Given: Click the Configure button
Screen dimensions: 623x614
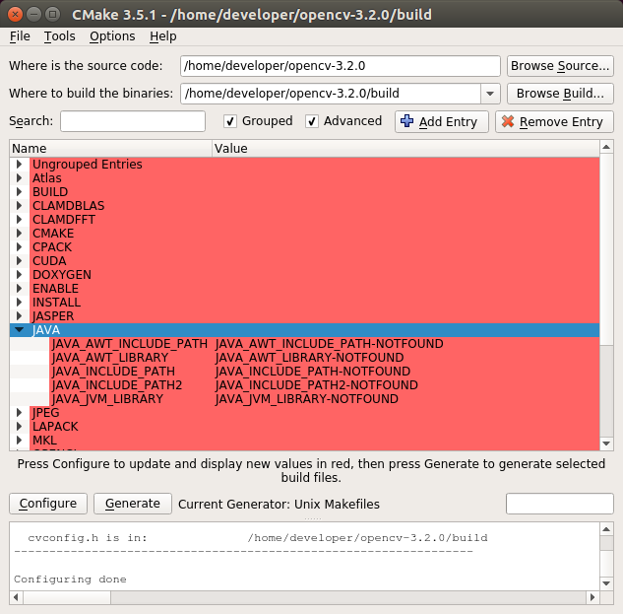Looking at the screenshot, I should [48, 504].
